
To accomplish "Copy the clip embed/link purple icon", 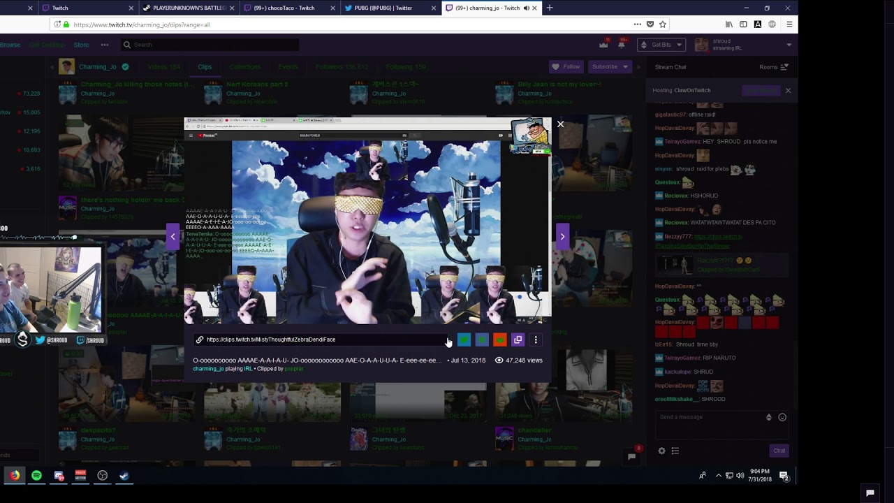I will point(518,340).
